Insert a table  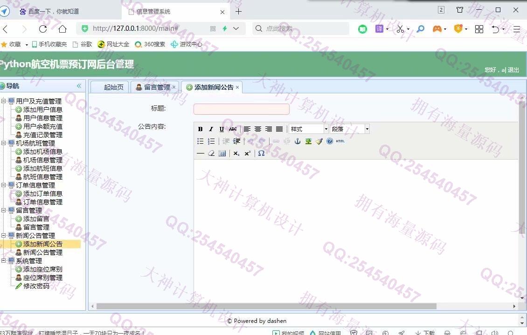tap(222, 154)
